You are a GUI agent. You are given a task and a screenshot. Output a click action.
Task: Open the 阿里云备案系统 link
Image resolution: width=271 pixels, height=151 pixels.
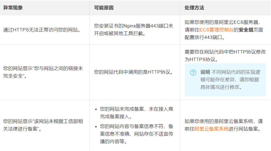tap(212, 129)
